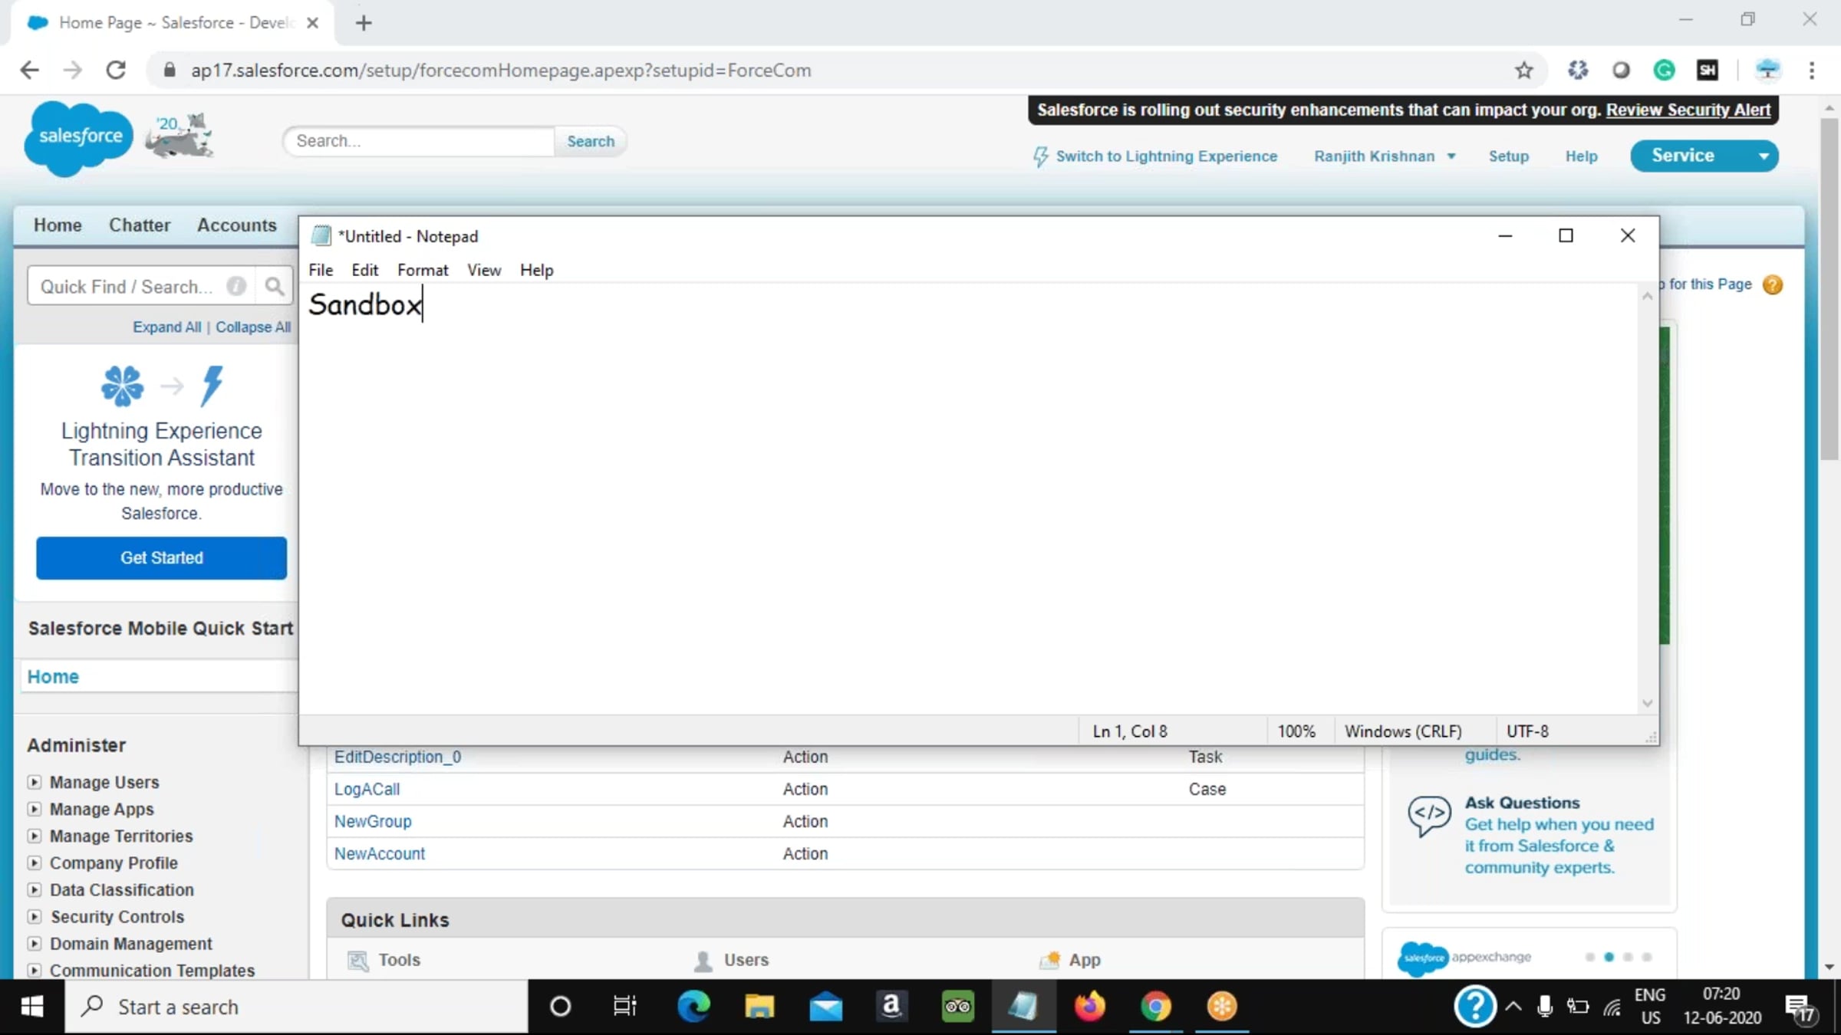The height and width of the screenshot is (1035, 1841).
Task: Expand the Security Controls node
Action: coord(35,917)
